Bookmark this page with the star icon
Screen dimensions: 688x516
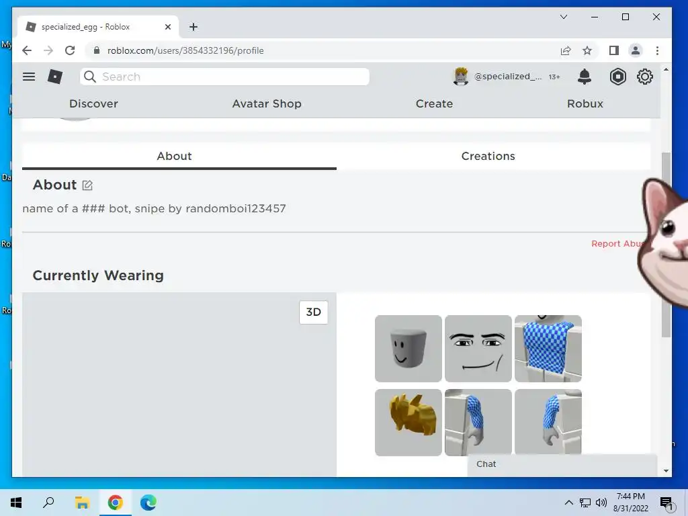pos(587,50)
